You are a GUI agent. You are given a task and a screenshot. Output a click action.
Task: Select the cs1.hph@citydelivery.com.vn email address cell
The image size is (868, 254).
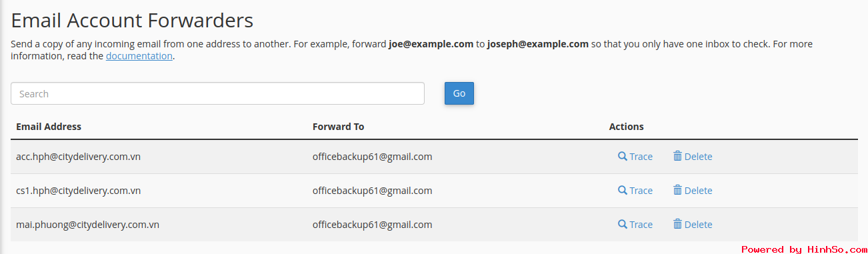(78, 191)
